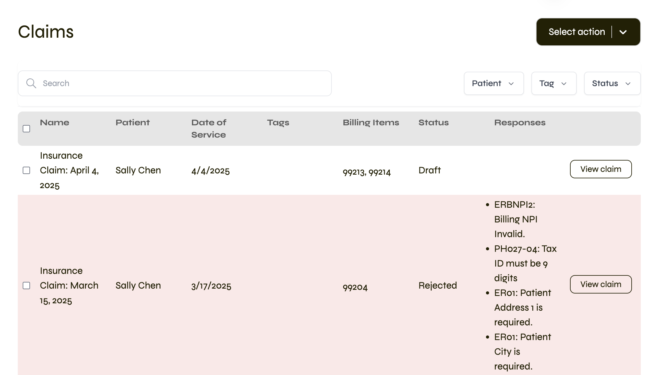Image resolution: width=658 pixels, height=375 pixels.
Task: Click the date of service 4/4/2025
Action: (x=210, y=171)
